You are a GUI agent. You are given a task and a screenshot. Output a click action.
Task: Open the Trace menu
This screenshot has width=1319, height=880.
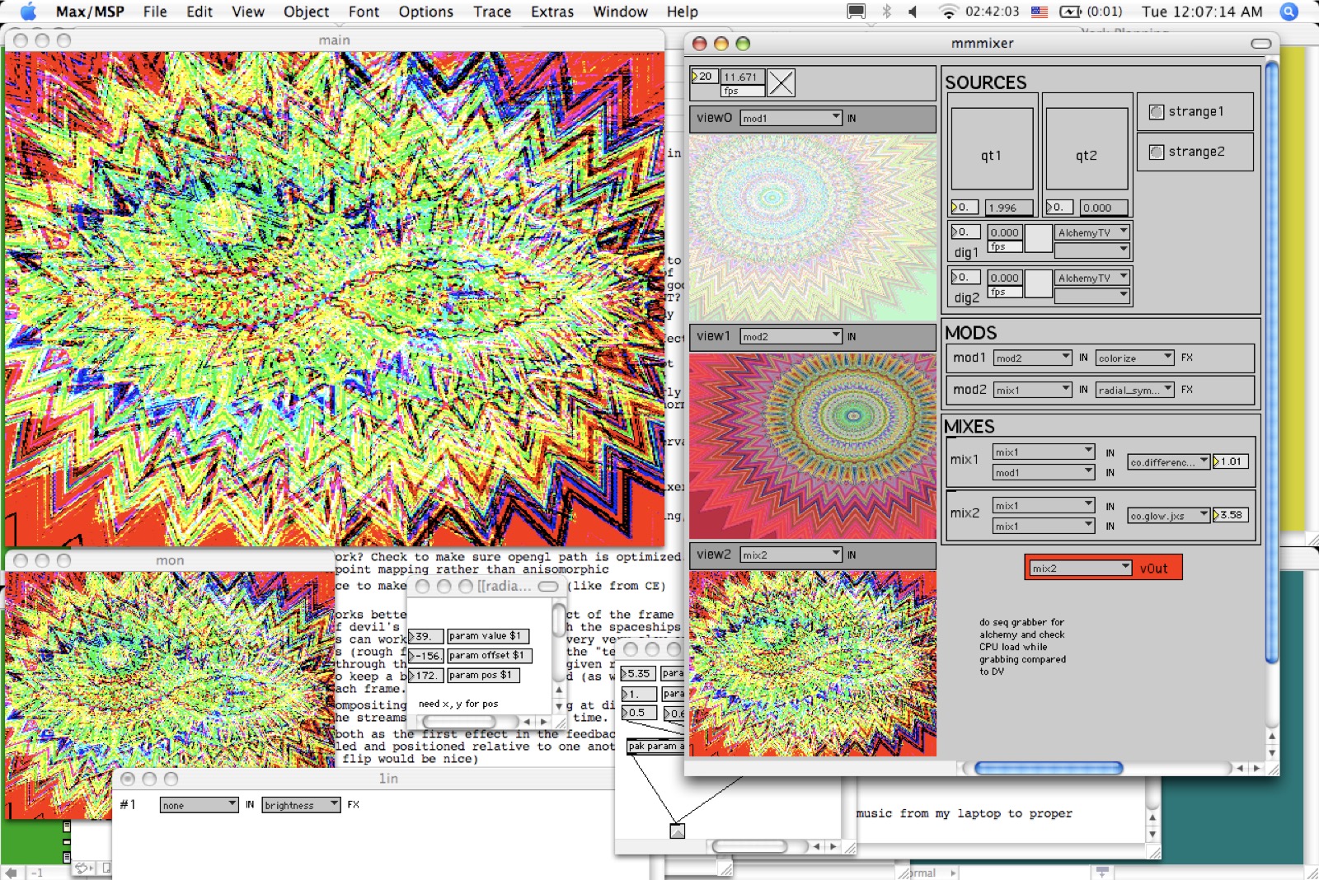coord(491,12)
